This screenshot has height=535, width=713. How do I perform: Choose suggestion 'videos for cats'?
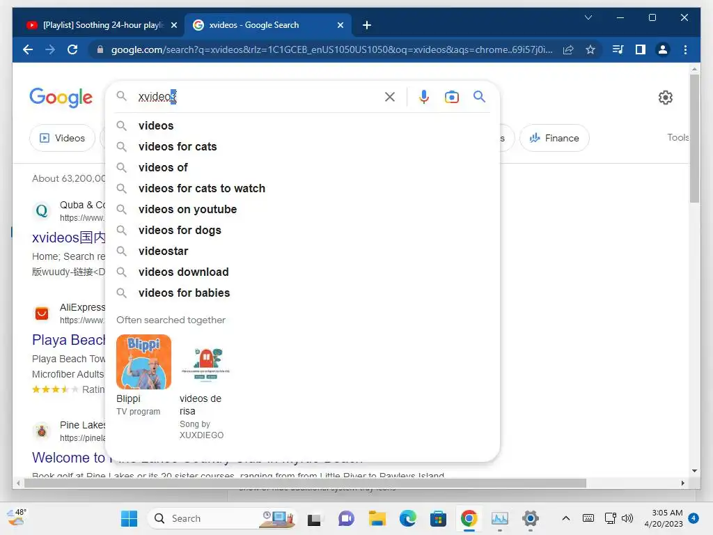(302, 146)
